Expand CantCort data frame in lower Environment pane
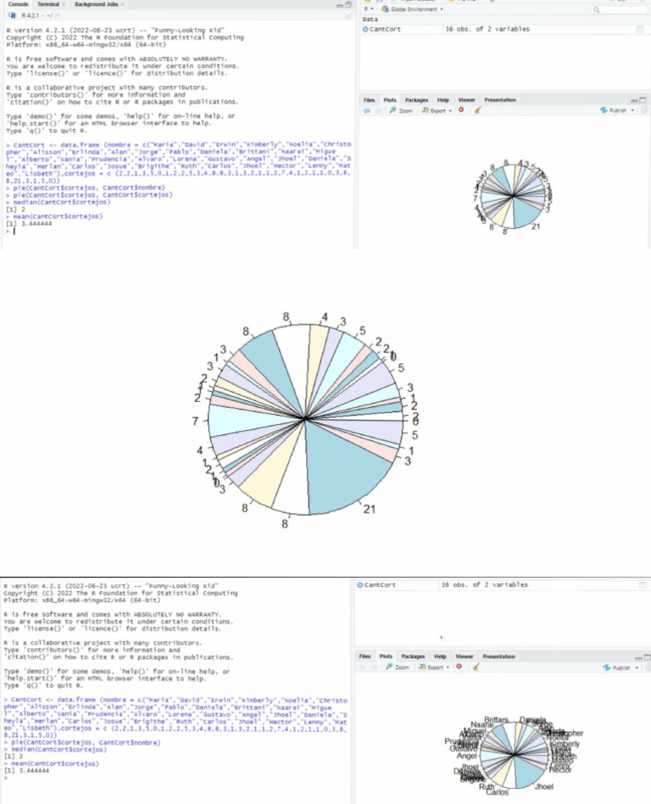Image resolution: width=651 pixels, height=804 pixels. point(360,584)
